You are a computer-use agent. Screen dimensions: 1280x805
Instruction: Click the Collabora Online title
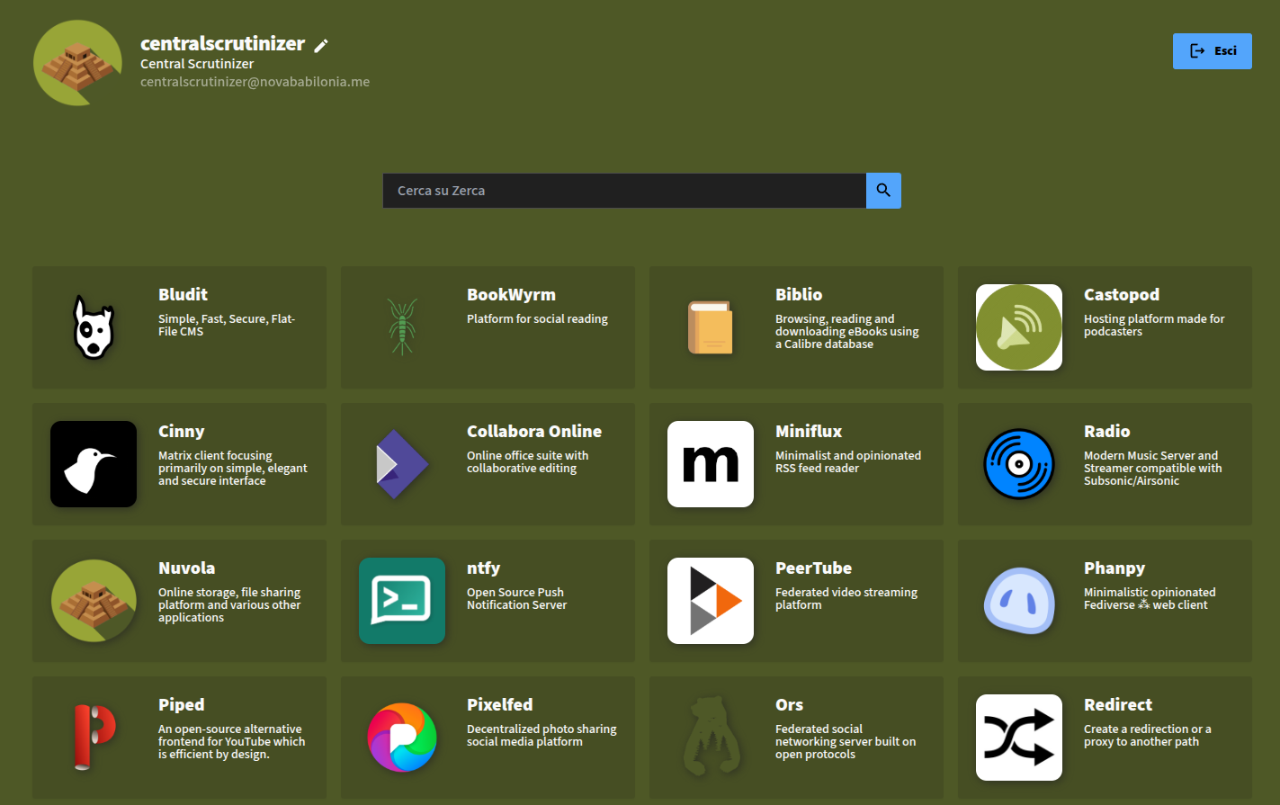534,431
